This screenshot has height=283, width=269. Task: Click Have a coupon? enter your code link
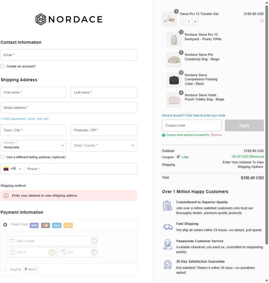[194, 115]
